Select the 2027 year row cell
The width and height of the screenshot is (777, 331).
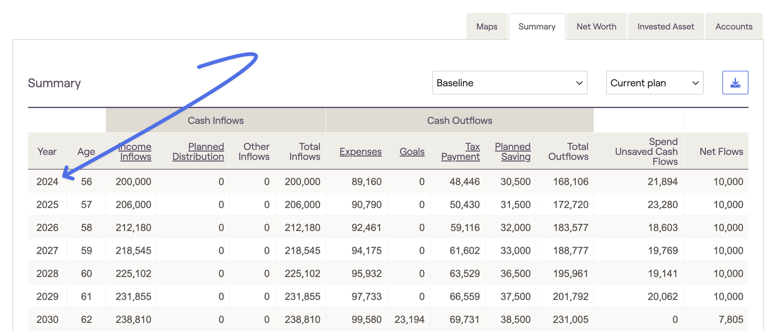pos(47,250)
